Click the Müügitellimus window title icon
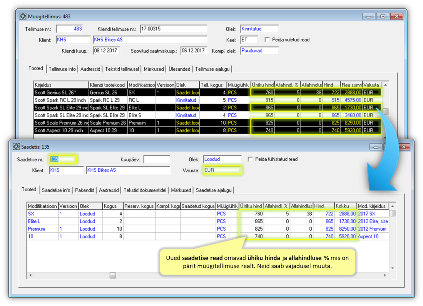 (x=23, y=17)
